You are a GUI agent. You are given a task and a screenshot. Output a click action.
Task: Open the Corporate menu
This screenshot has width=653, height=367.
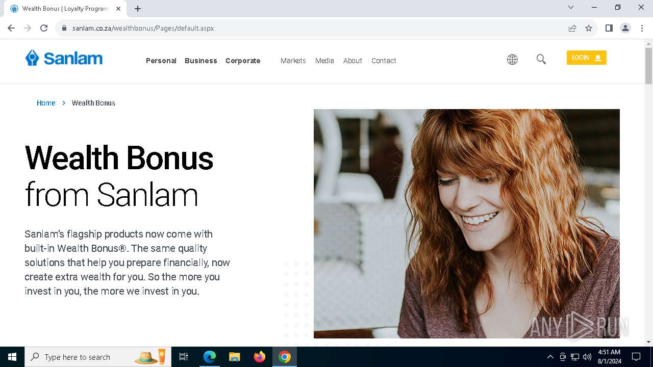[x=243, y=61]
